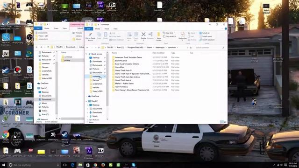Open the File tab in common window
299x168 pixels.
tap(89, 29)
